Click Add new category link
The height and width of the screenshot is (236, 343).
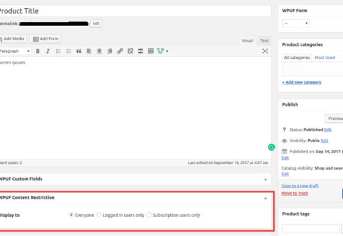coord(302,83)
